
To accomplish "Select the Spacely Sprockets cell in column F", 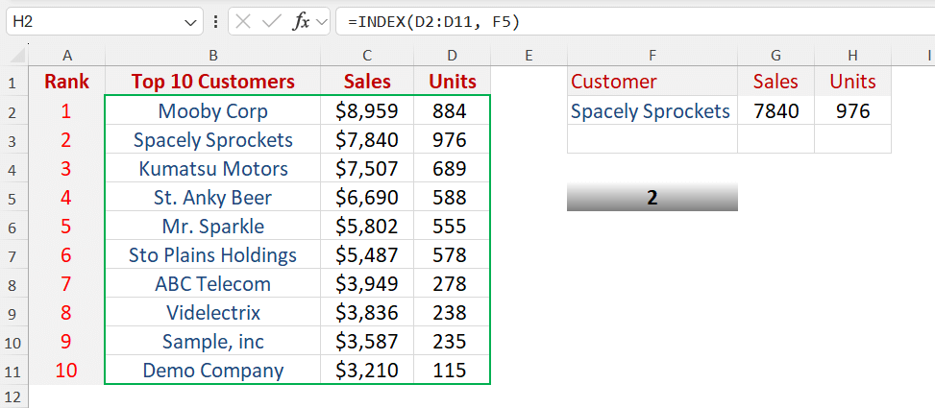I will pyautogui.click(x=651, y=111).
